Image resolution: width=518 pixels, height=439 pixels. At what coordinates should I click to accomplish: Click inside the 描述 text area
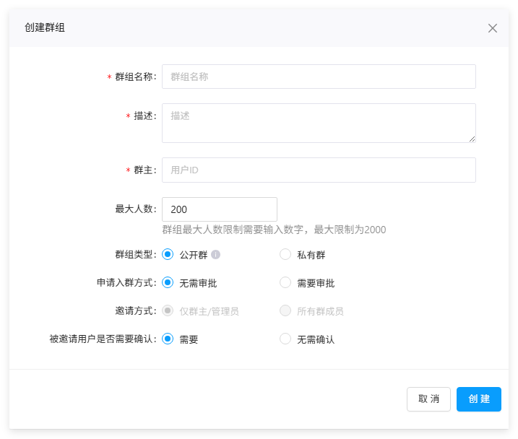(x=319, y=123)
